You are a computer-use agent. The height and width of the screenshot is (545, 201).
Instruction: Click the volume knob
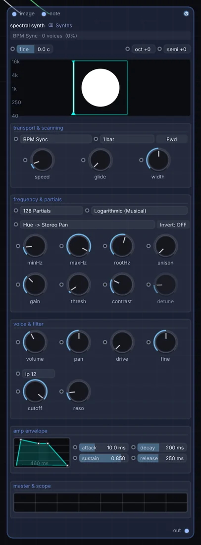click(35, 342)
